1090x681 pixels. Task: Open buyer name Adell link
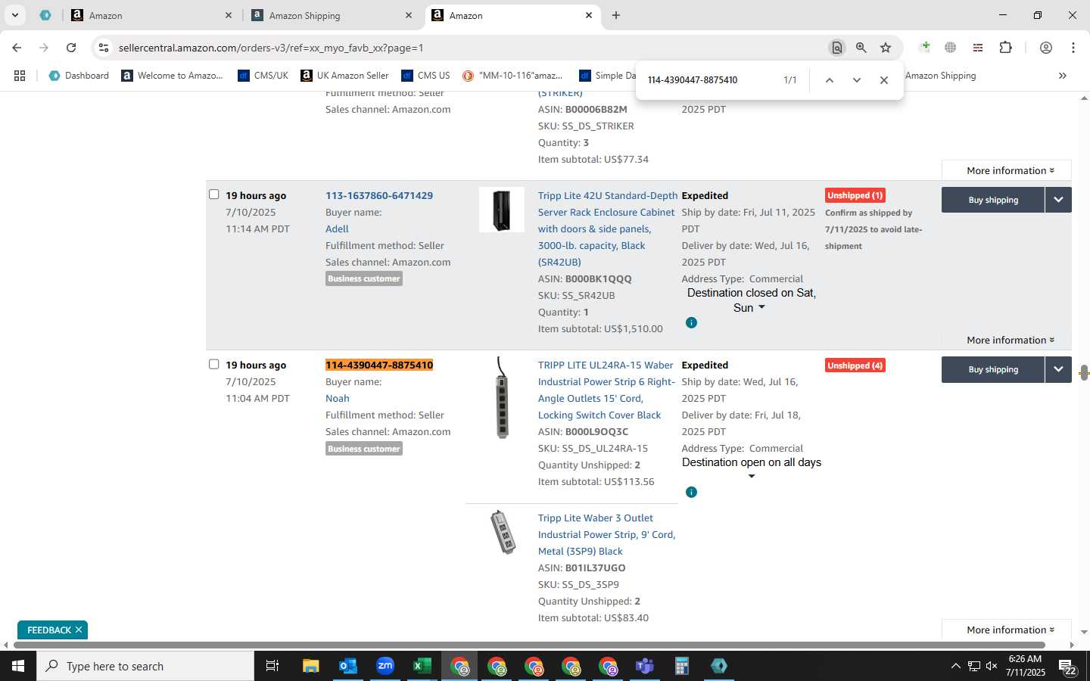pos(338,229)
